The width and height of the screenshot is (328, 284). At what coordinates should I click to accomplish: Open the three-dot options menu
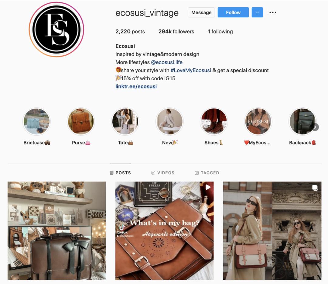point(273,12)
